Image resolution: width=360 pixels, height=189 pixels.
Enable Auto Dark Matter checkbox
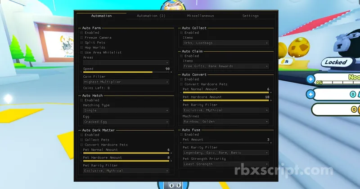pyautogui.click(x=81, y=135)
